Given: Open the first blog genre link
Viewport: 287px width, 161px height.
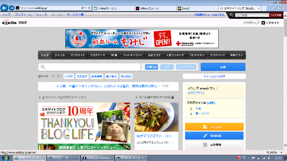Looking at the screenshot, I should [x=198, y=109].
